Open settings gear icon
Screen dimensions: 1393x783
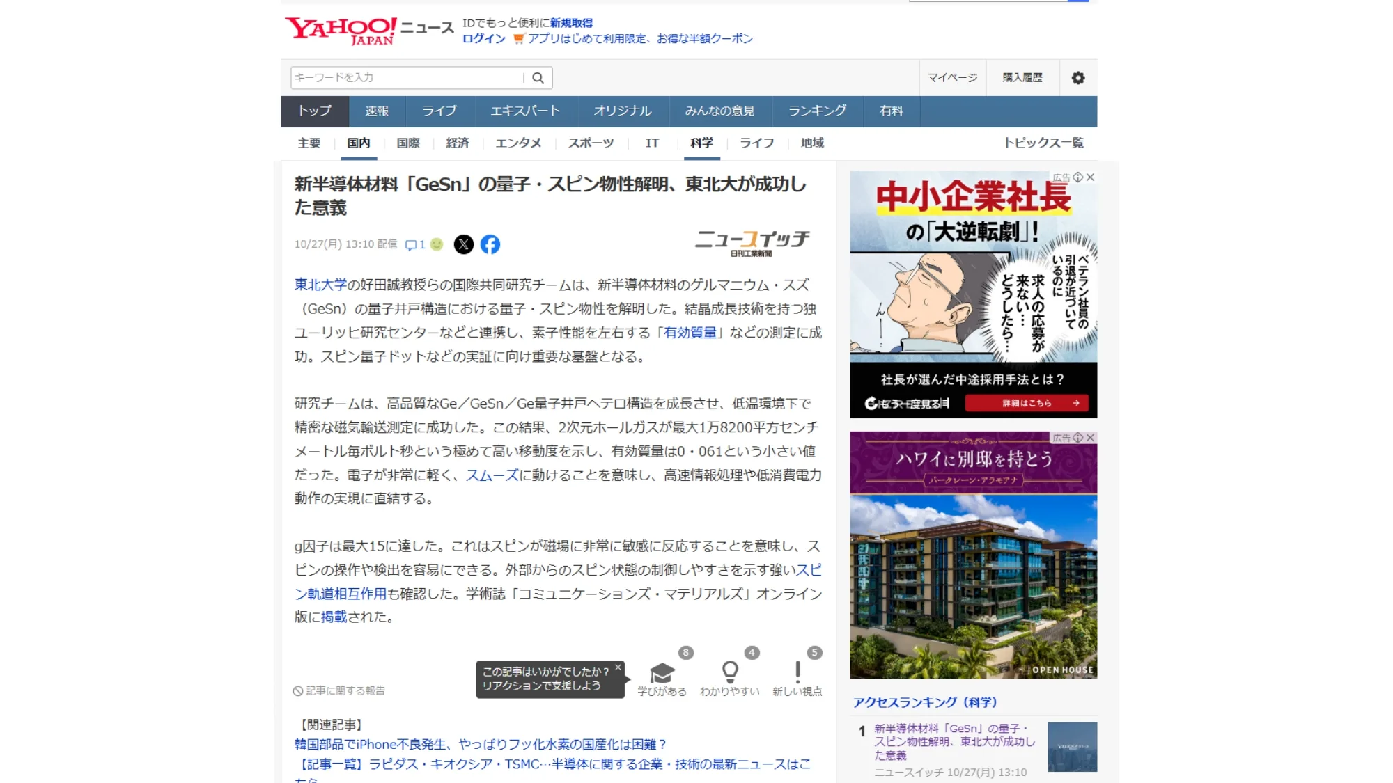coord(1077,78)
